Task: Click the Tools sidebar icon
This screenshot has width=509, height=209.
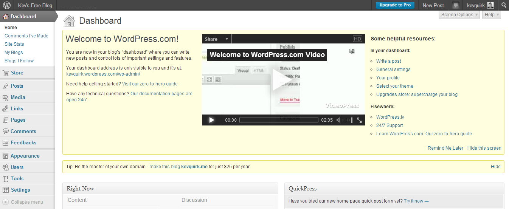Action: click(5, 179)
